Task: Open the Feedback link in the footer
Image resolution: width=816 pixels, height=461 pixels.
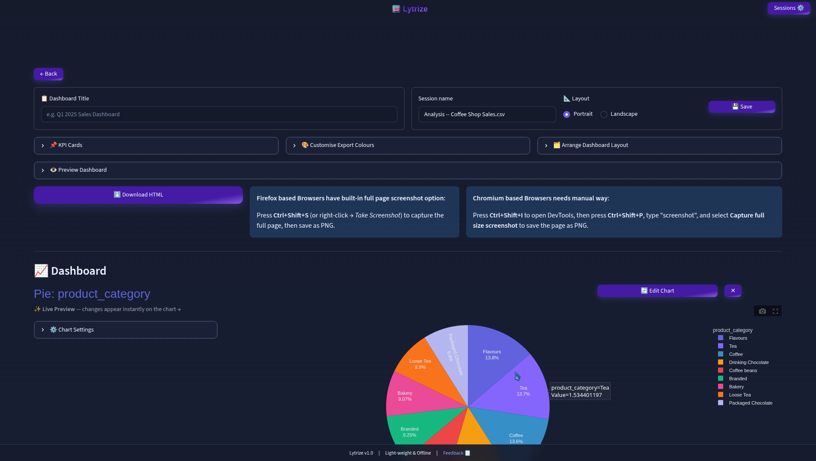Action: click(x=456, y=453)
